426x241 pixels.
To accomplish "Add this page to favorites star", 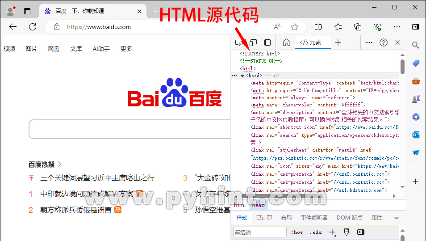I will [x=295, y=27].
